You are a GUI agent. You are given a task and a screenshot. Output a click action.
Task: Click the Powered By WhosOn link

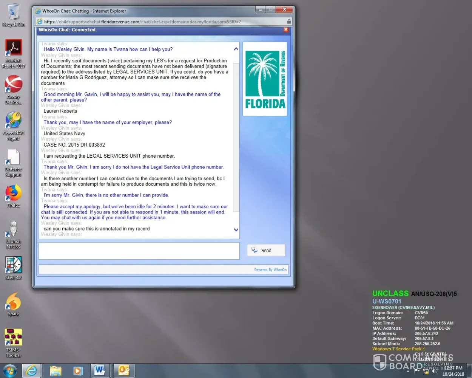pos(270,270)
